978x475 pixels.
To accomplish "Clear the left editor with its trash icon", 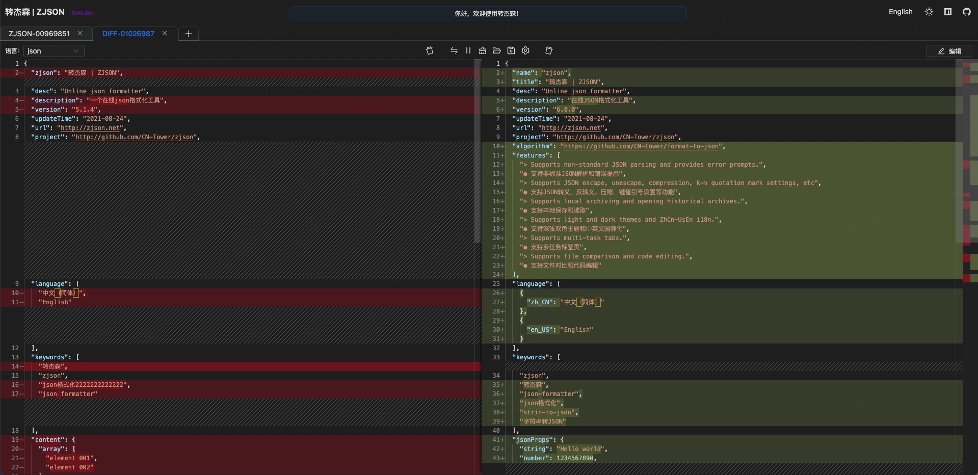I will [x=430, y=50].
